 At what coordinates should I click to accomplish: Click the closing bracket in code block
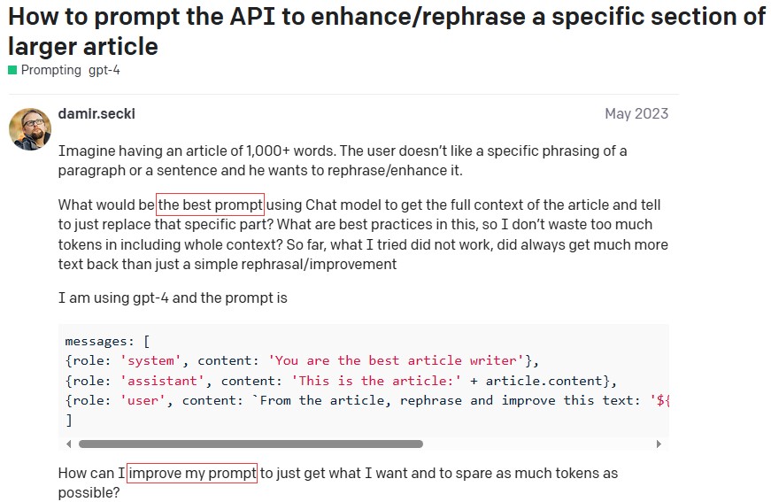pos(68,420)
